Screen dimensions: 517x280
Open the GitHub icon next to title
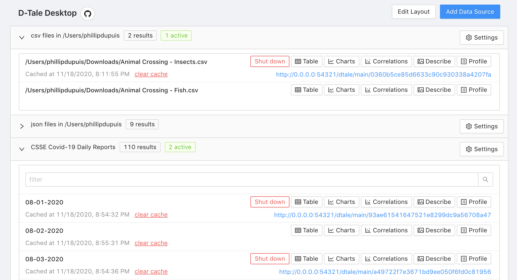(x=88, y=14)
